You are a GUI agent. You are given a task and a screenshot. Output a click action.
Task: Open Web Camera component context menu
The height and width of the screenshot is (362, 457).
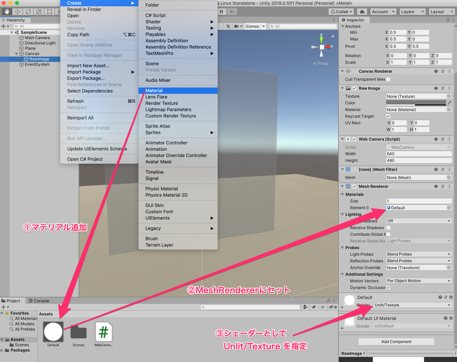pos(450,139)
